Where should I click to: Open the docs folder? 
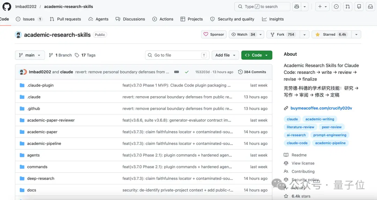pyautogui.click(x=32, y=190)
